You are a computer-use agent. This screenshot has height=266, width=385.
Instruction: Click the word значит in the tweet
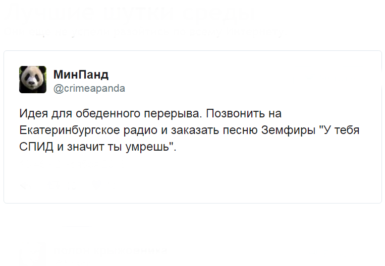click(x=85, y=147)
